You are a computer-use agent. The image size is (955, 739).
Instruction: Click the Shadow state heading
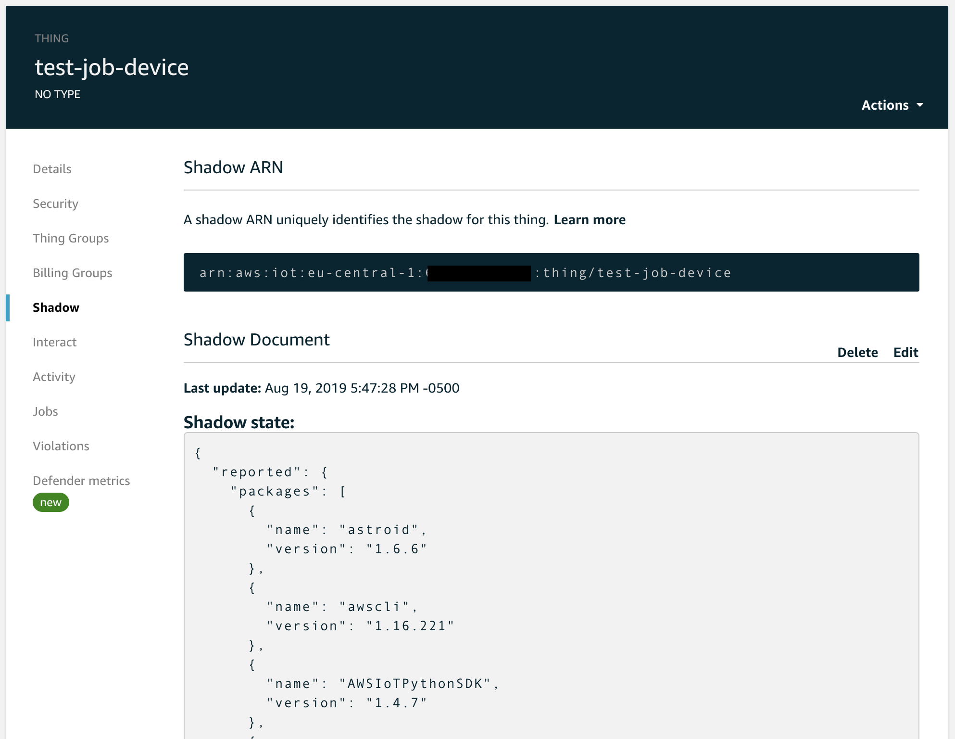[239, 422]
